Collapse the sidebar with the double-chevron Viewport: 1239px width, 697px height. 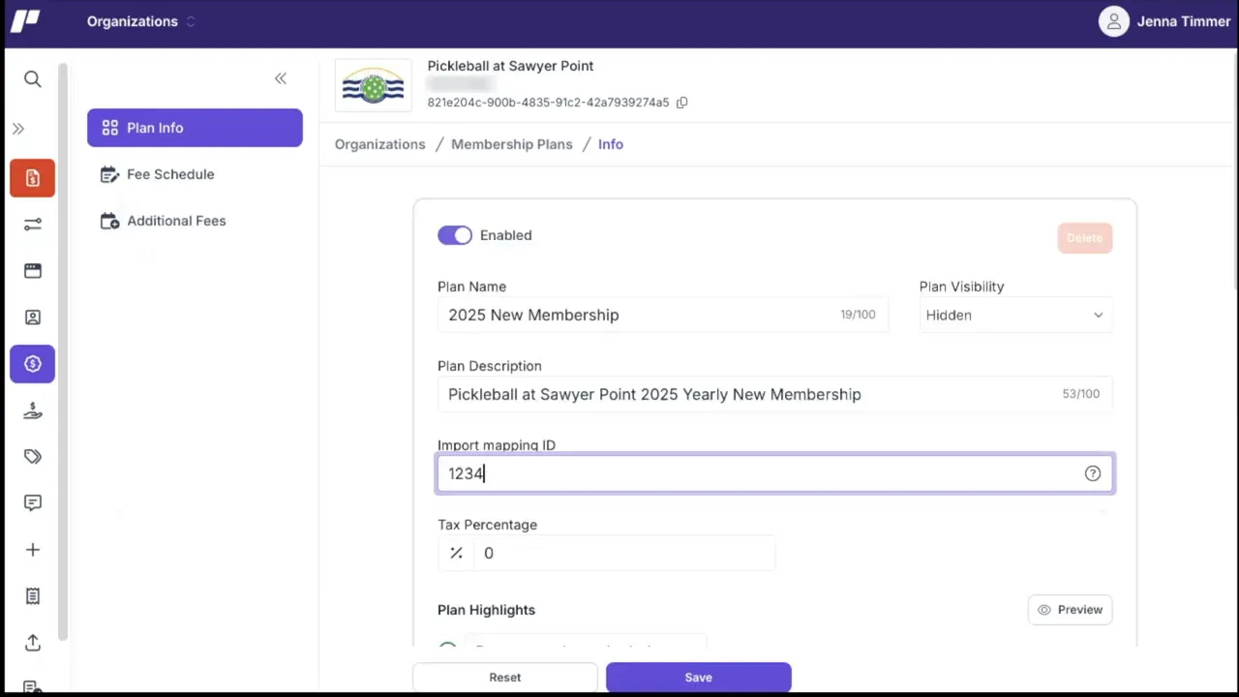click(x=280, y=78)
